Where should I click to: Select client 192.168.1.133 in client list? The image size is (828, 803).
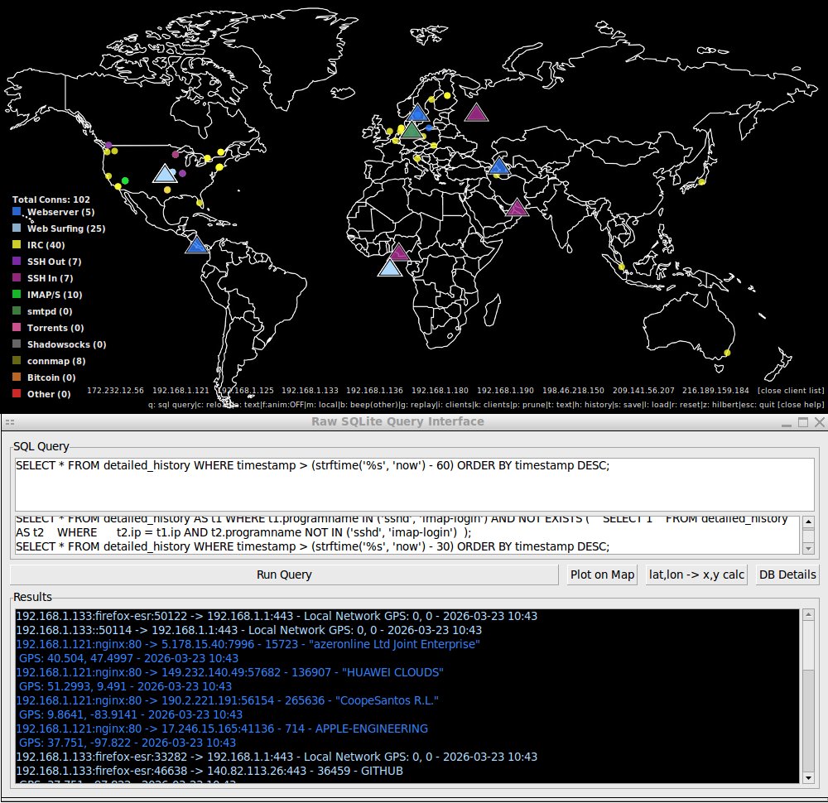point(310,390)
